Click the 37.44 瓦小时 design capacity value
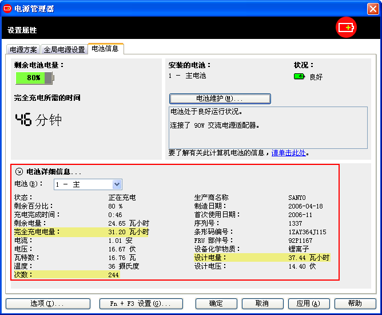Viewport: 382px width, 315px height. 309,258
